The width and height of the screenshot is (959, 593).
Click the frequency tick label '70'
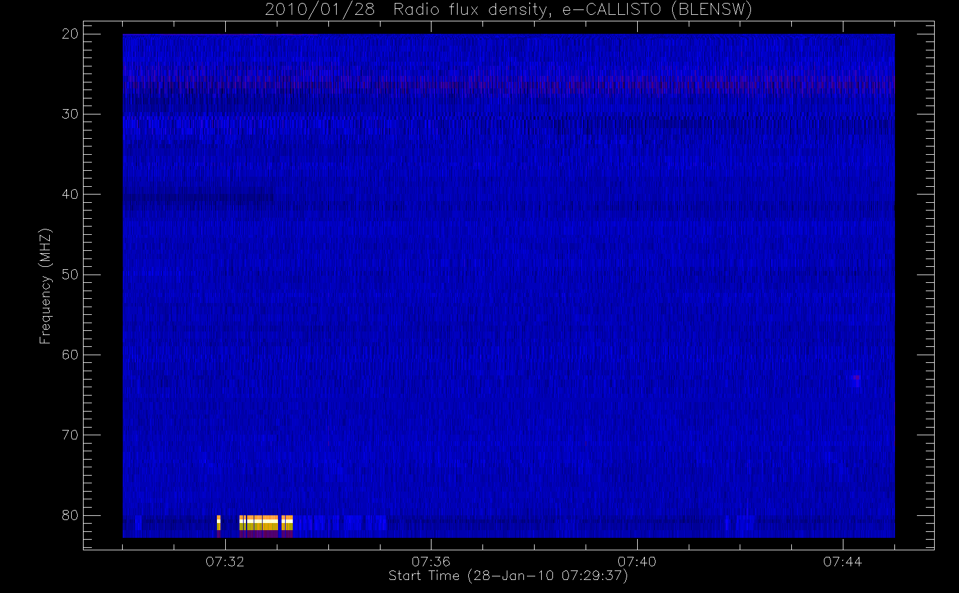point(71,435)
